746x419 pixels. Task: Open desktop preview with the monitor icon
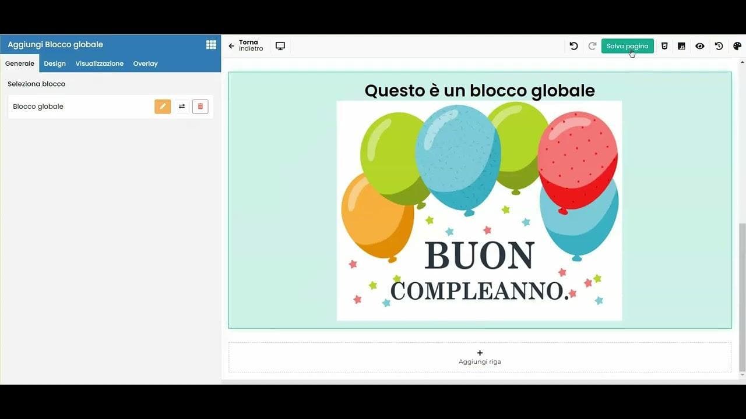pyautogui.click(x=280, y=45)
